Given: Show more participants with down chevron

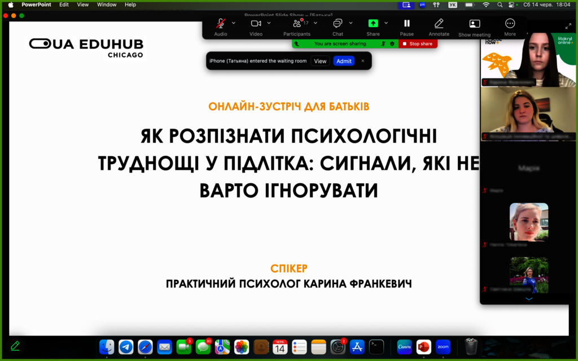Looking at the screenshot, I should (528, 299).
